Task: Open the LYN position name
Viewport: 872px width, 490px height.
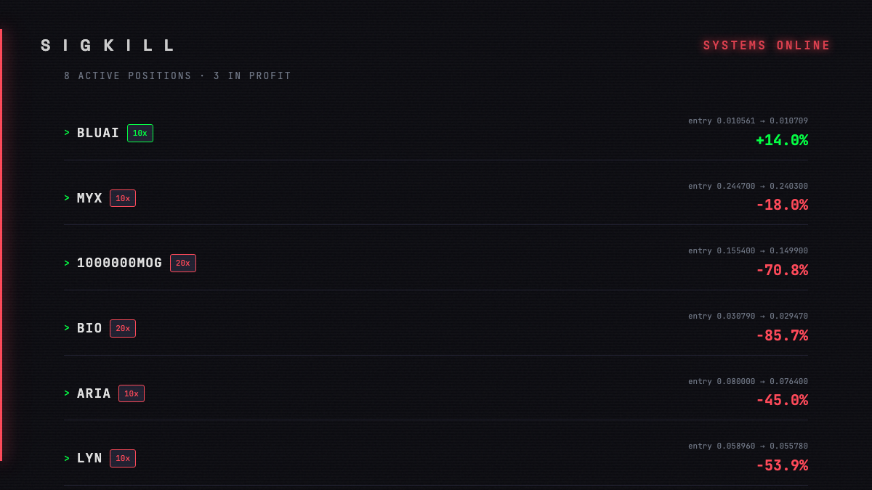Action: click(x=89, y=458)
